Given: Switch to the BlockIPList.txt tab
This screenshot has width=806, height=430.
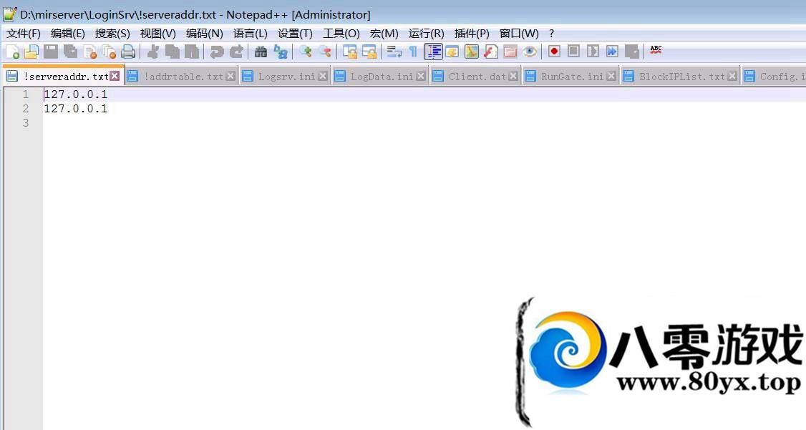Looking at the screenshot, I should coord(681,77).
